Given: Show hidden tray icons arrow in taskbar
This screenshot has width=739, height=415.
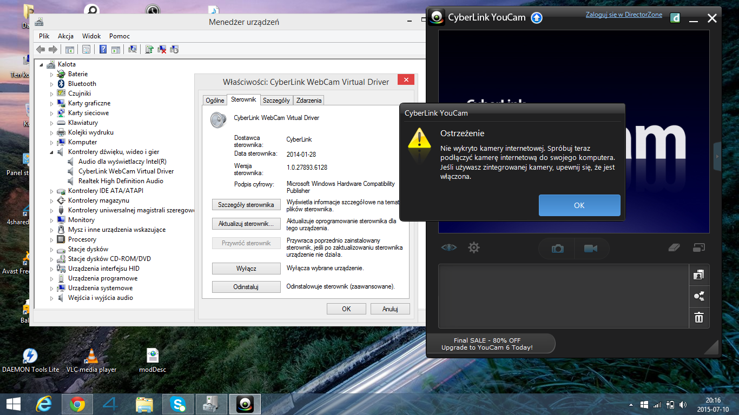Looking at the screenshot, I should (x=631, y=405).
